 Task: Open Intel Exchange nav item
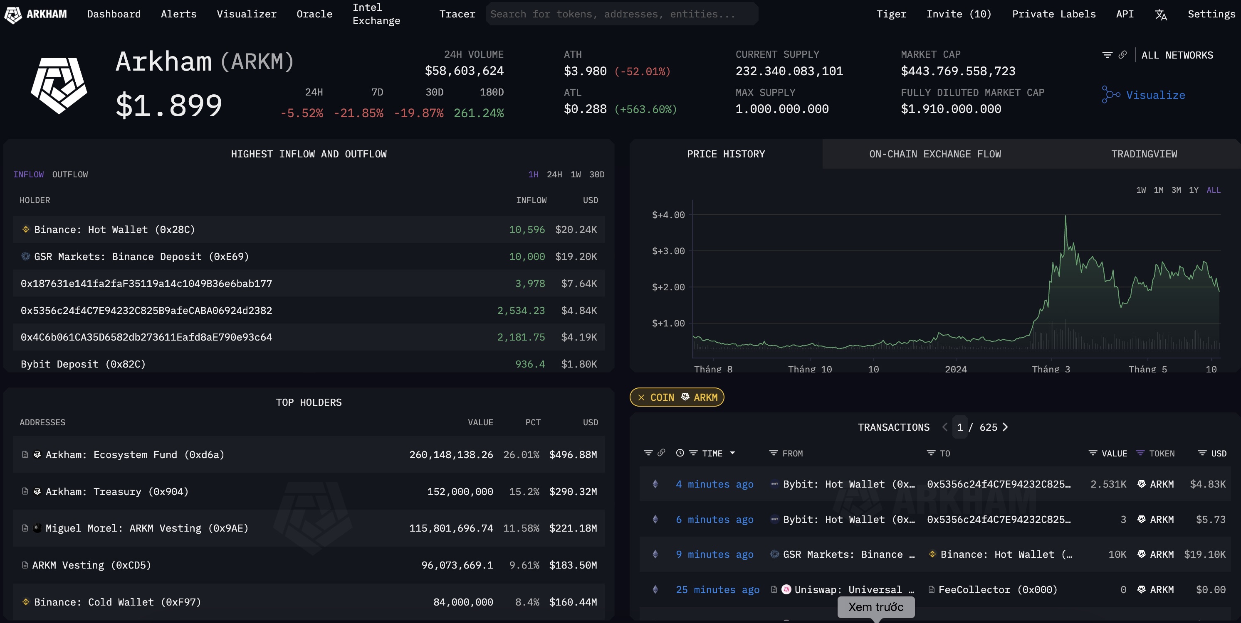coord(376,14)
